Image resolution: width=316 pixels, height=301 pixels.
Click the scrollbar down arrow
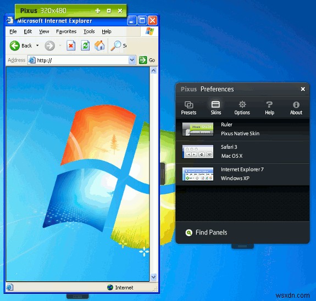click(153, 277)
